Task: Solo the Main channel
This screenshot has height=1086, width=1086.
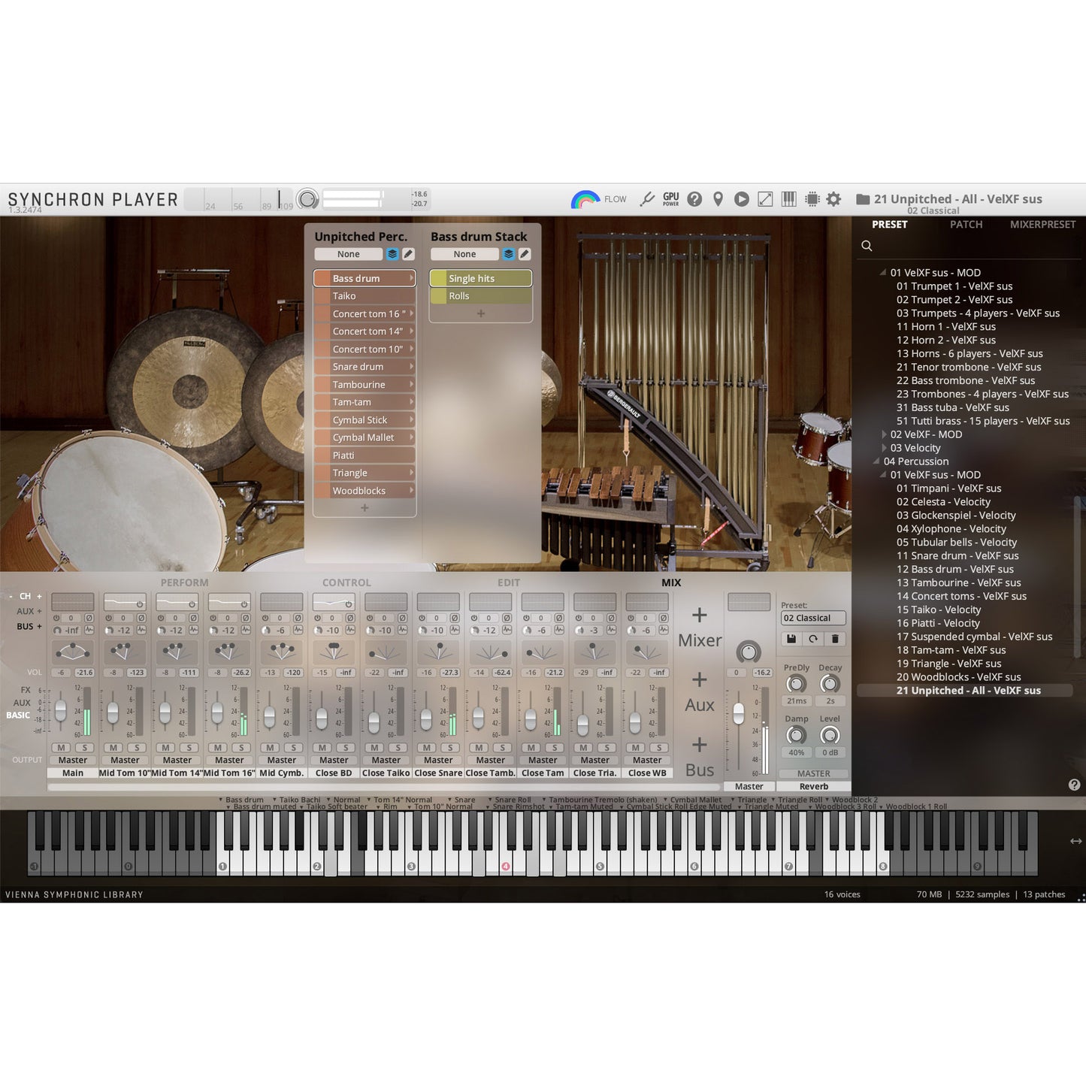Action: 84,748
